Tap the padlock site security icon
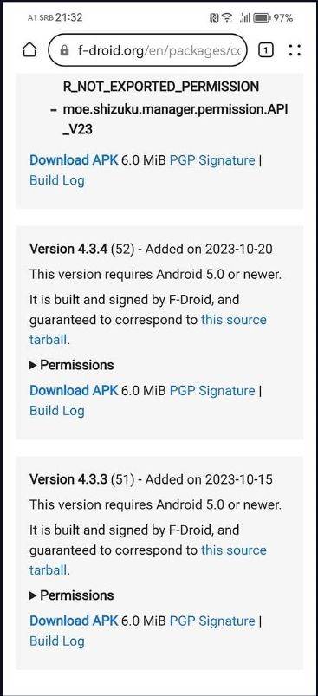318x696 pixels. tap(65, 50)
